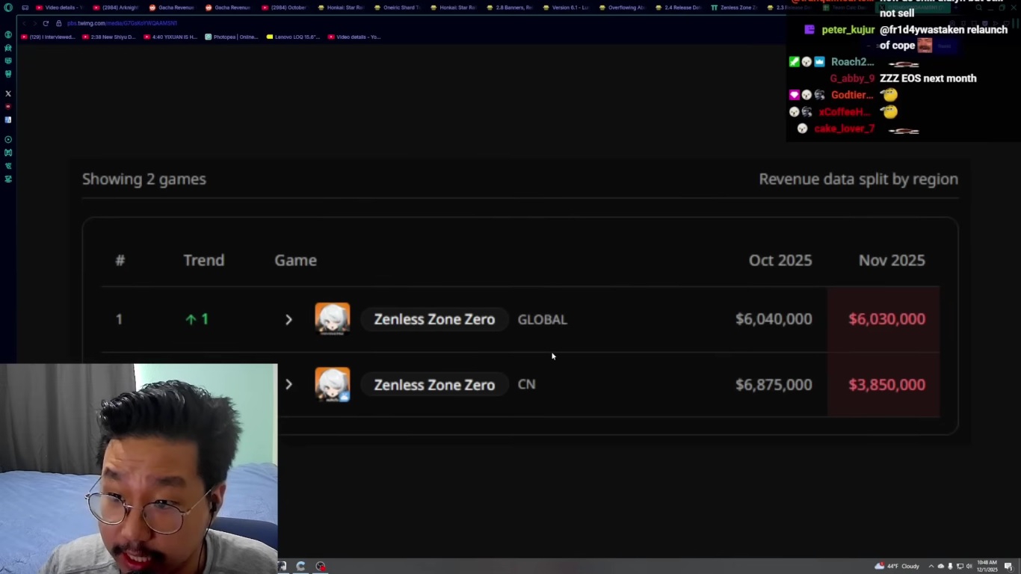Click 'Revenue data split by region' text
Screen dimensions: 1021x574
coord(858,179)
